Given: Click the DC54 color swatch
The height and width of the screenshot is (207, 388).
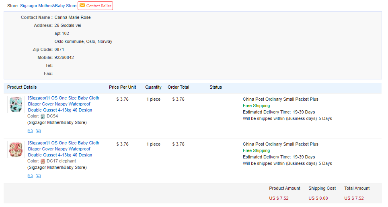Looking at the screenshot, I should click(x=43, y=116).
